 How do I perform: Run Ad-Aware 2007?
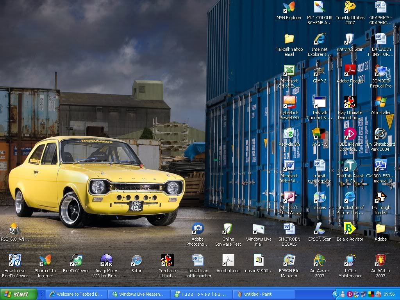point(320,260)
